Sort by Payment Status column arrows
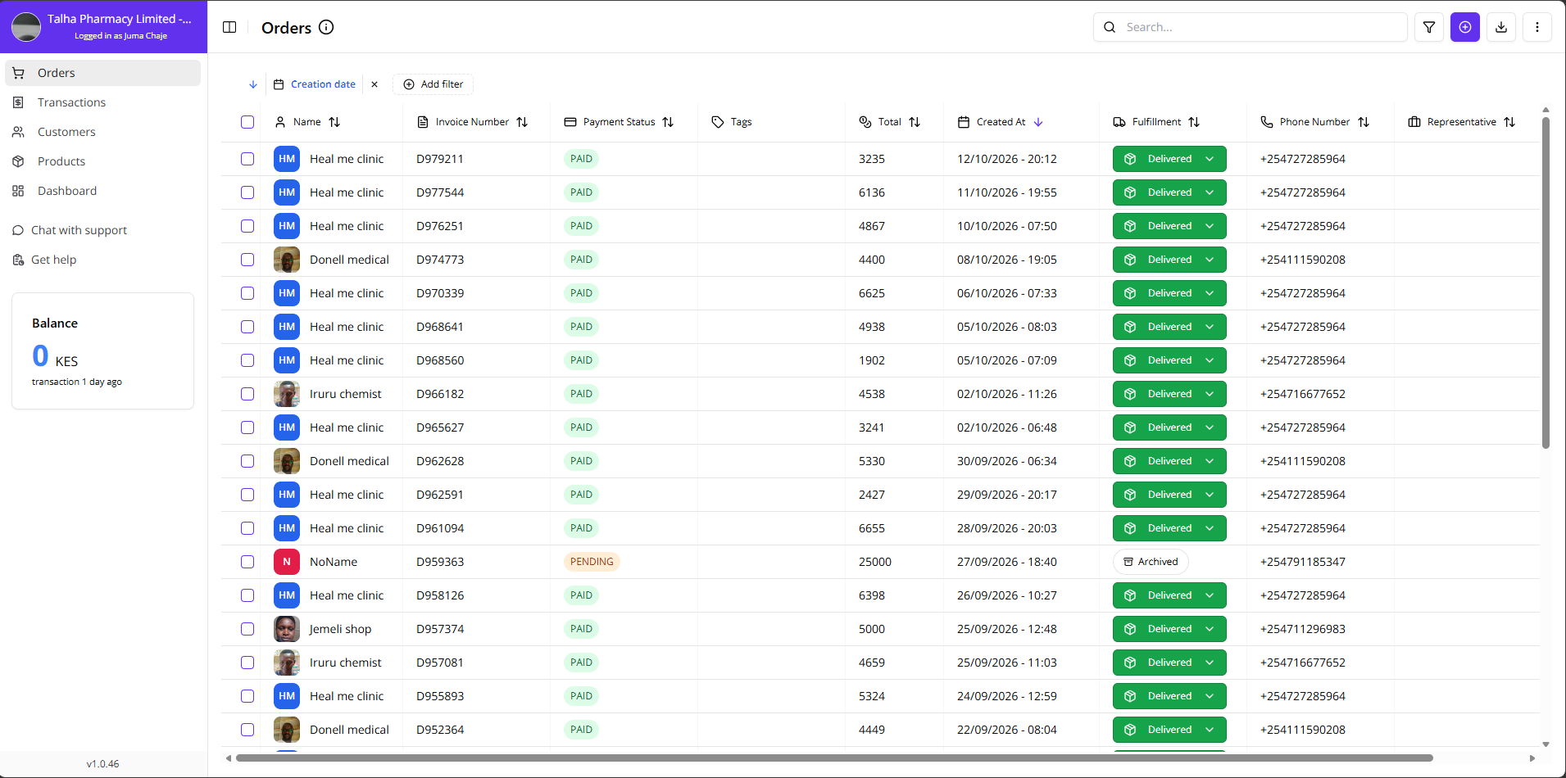 [x=668, y=122]
